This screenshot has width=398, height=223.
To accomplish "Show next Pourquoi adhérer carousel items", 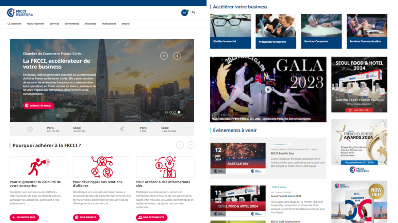I will point(190,145).
